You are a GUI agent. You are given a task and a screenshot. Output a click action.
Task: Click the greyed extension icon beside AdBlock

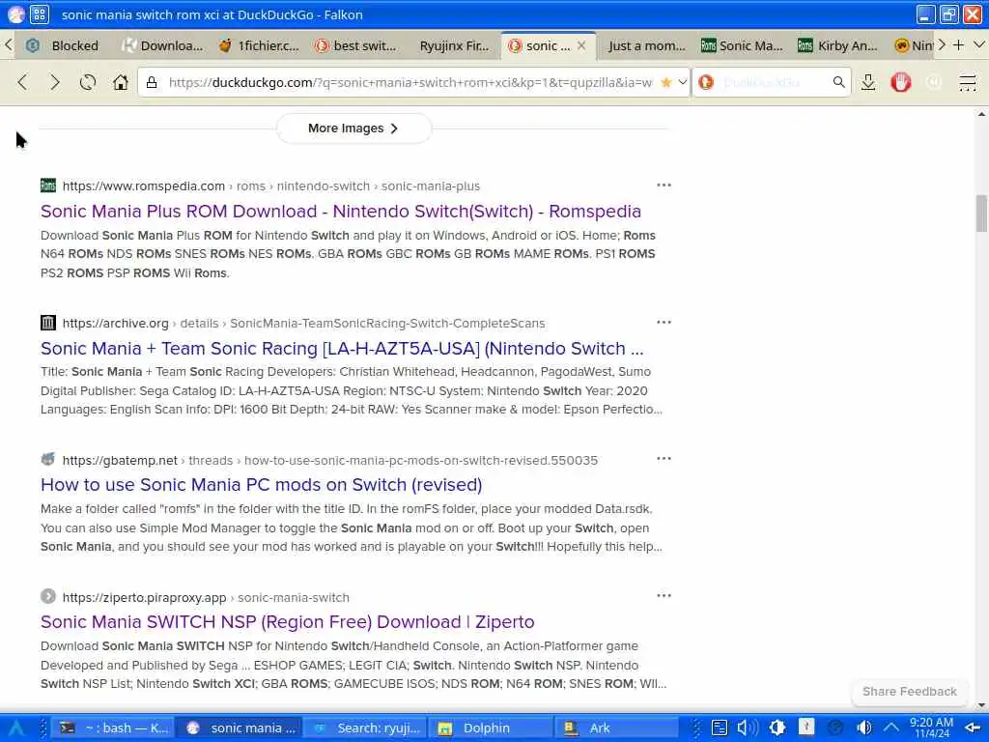pos(934,82)
